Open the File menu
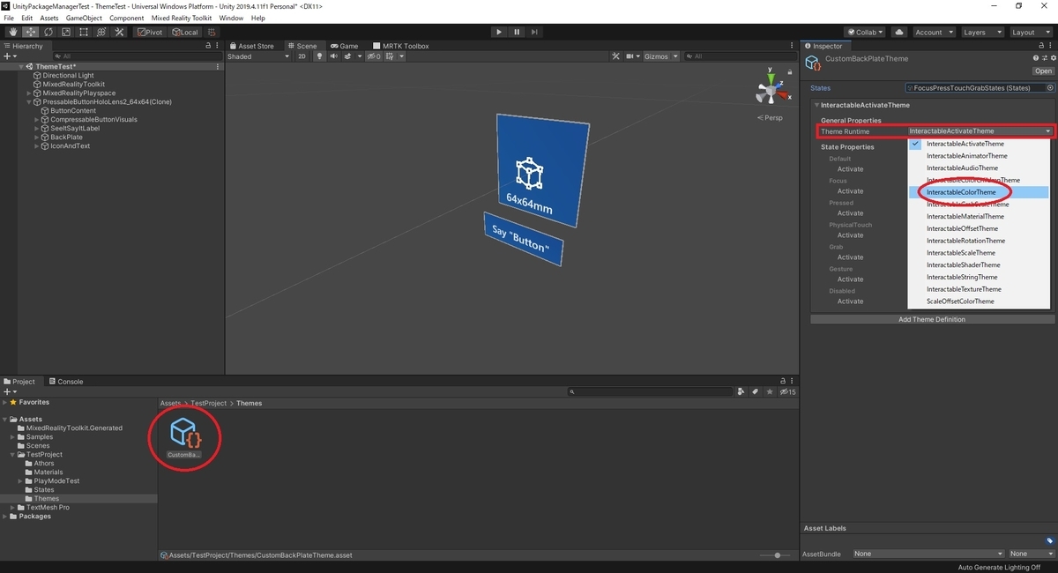Screen dimensions: 1058x573 tap(9, 18)
